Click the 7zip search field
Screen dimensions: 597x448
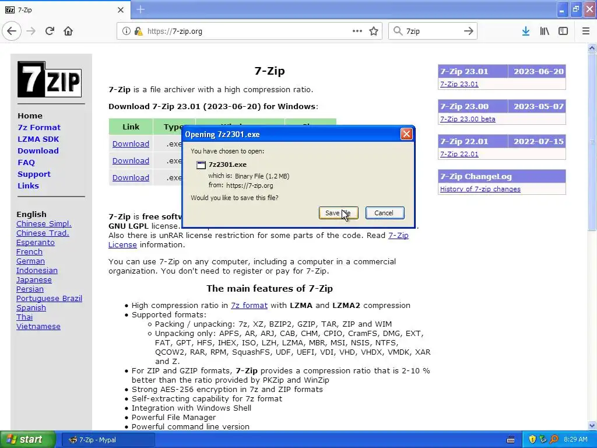click(432, 32)
